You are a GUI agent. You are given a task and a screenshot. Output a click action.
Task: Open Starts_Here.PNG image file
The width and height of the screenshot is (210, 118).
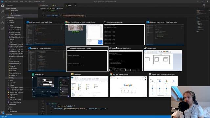(x=16, y=35)
